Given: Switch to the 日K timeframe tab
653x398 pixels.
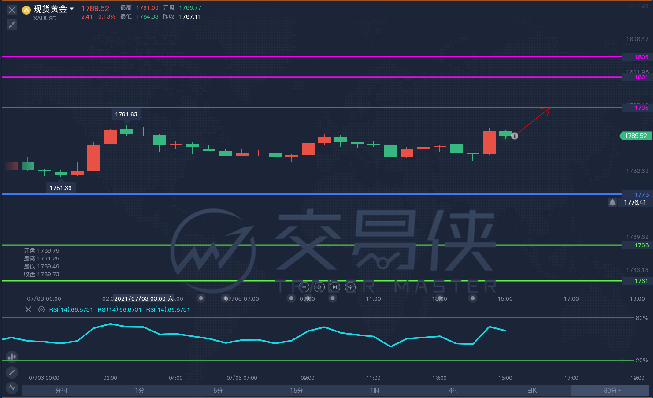Looking at the screenshot, I should coord(532,391).
